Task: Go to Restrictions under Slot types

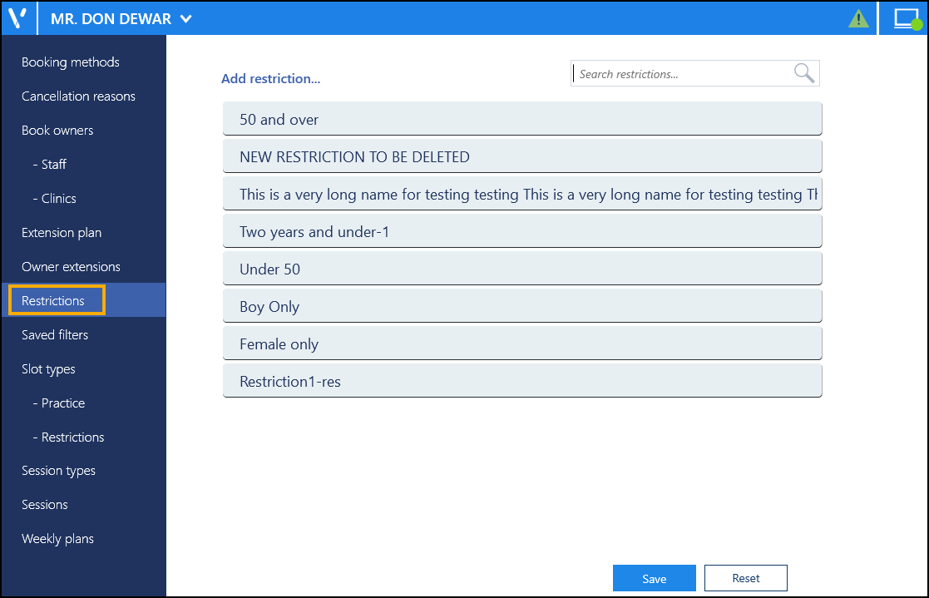Action: point(69,437)
